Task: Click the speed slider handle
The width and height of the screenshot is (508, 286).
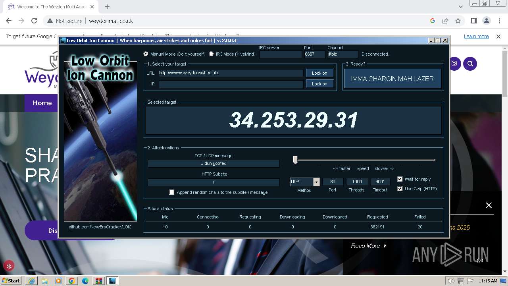Action: coord(295,160)
